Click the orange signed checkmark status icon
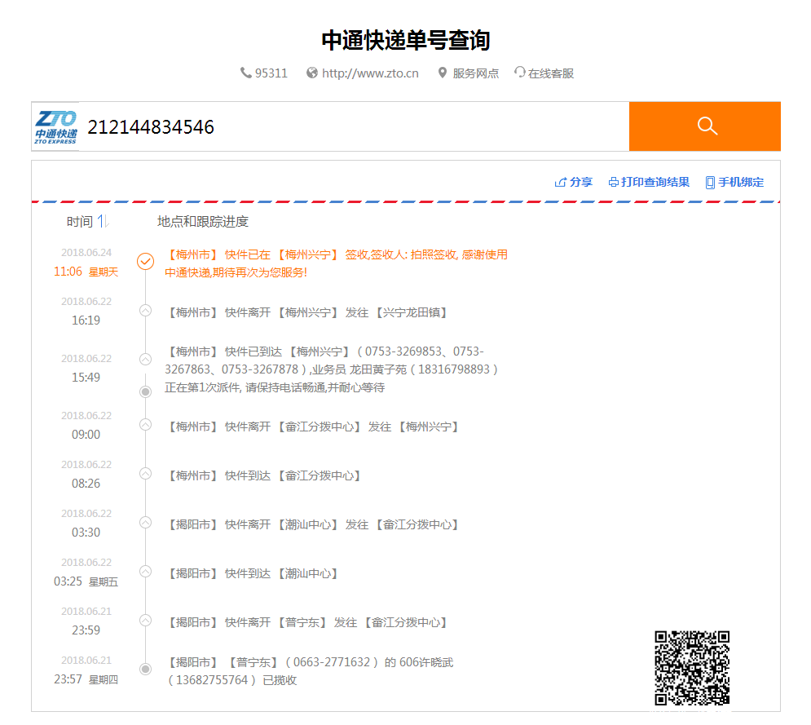The width and height of the screenshot is (811, 725). 145,261
